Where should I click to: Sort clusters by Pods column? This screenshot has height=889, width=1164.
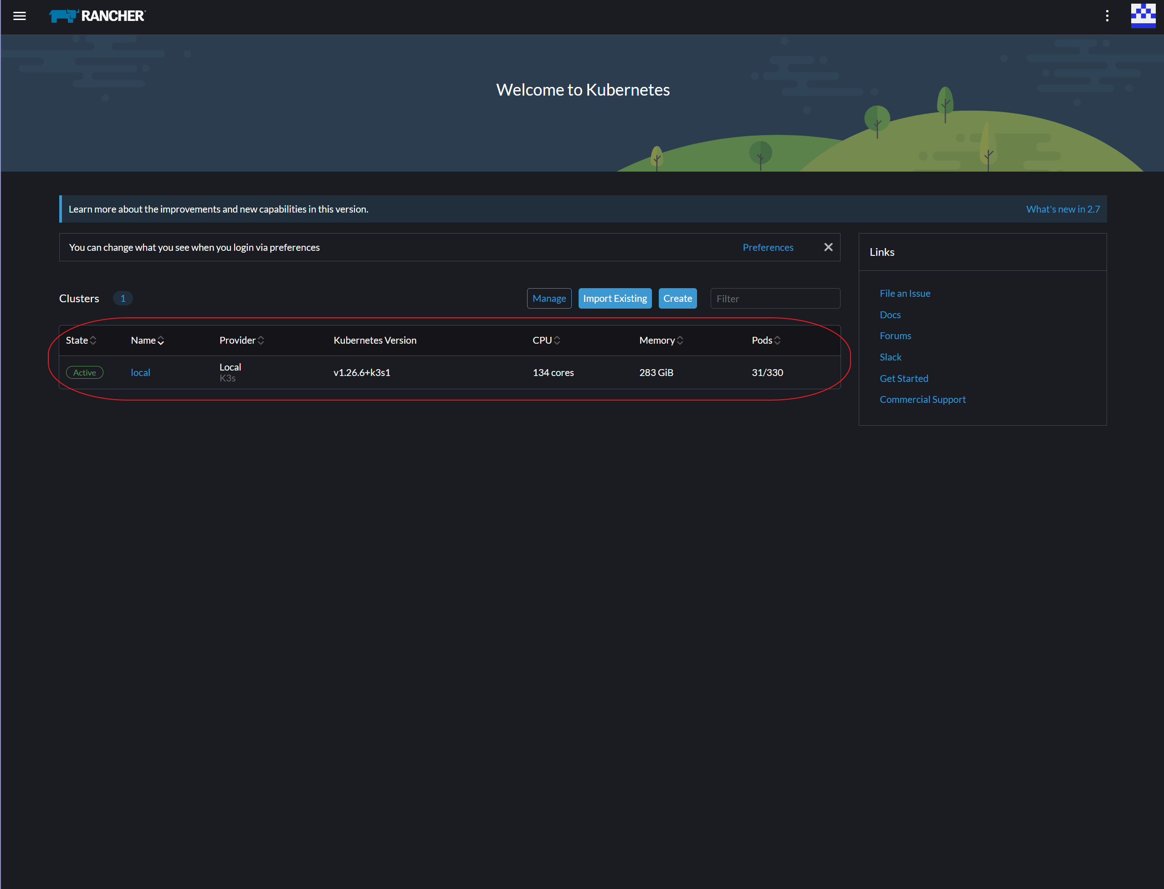point(766,340)
